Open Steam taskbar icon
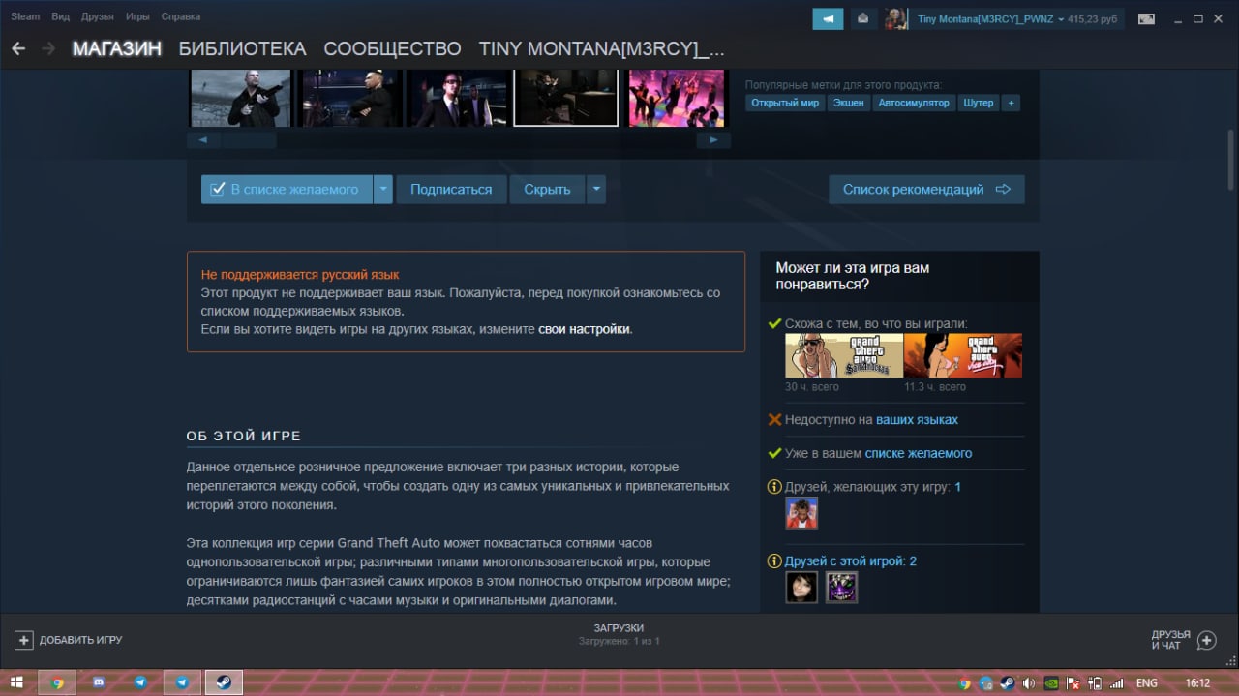Viewport: 1239px width, 696px height. [223, 682]
